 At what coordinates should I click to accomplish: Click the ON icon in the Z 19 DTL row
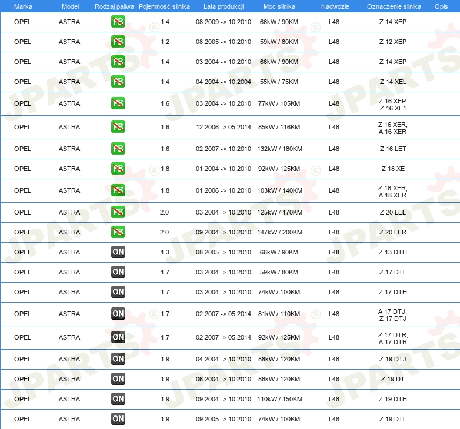(118, 419)
